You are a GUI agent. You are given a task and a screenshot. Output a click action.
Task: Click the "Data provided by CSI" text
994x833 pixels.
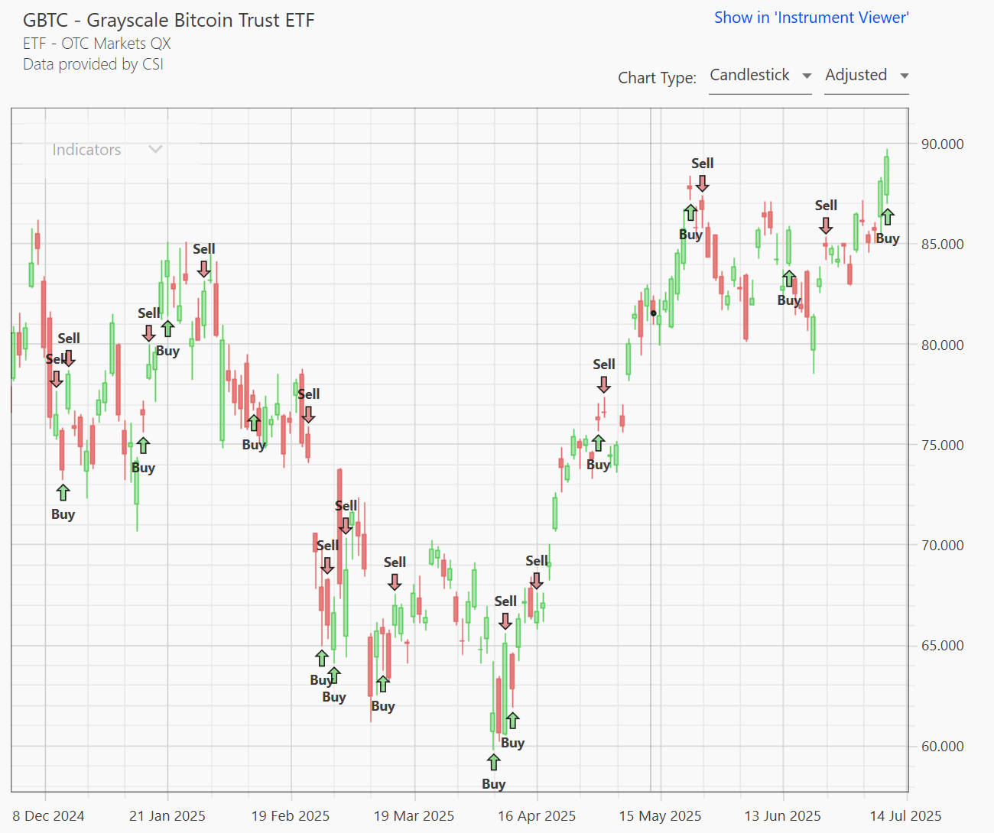click(93, 64)
